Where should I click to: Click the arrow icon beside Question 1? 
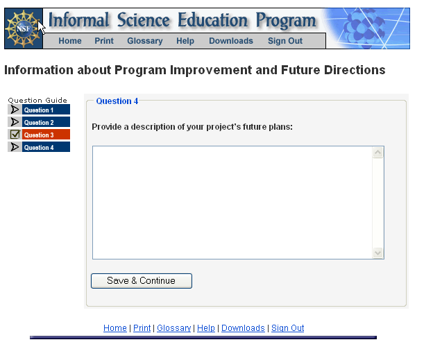point(15,110)
